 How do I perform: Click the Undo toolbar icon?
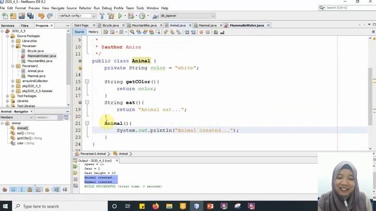[x=41, y=16]
